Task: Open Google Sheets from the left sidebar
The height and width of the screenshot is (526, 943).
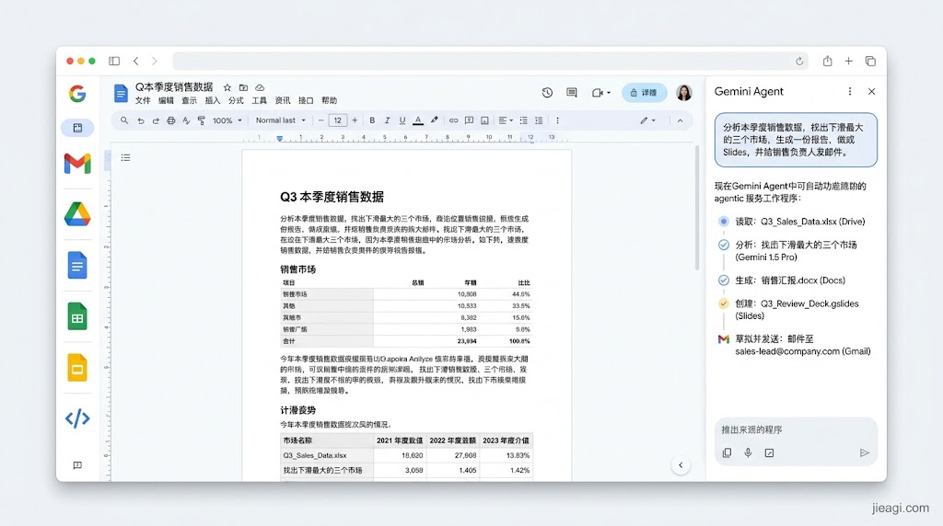Action: [x=77, y=316]
